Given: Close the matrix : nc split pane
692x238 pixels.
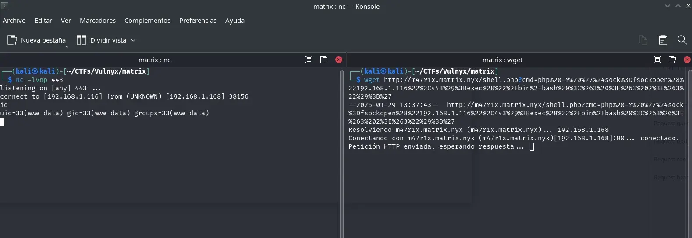Looking at the screenshot, I should click(339, 60).
